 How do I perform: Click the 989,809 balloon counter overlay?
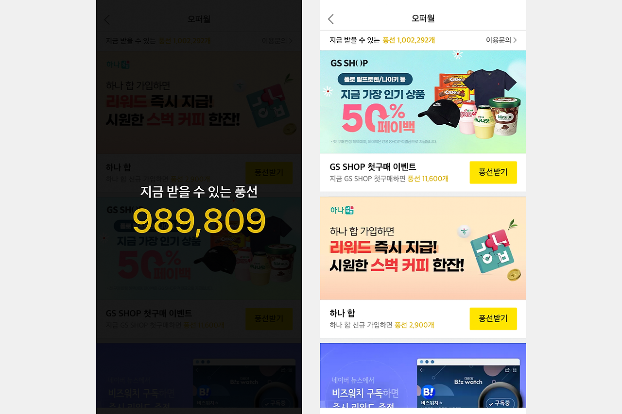(x=199, y=221)
